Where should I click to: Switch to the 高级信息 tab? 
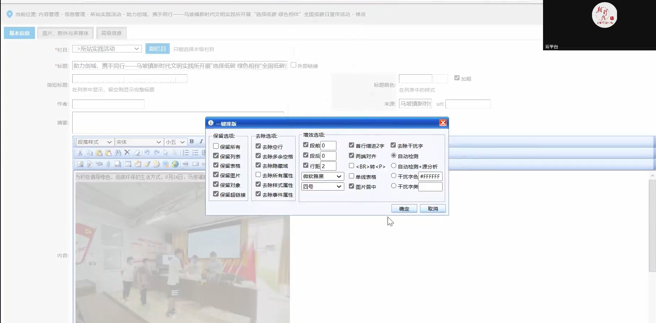pos(111,33)
